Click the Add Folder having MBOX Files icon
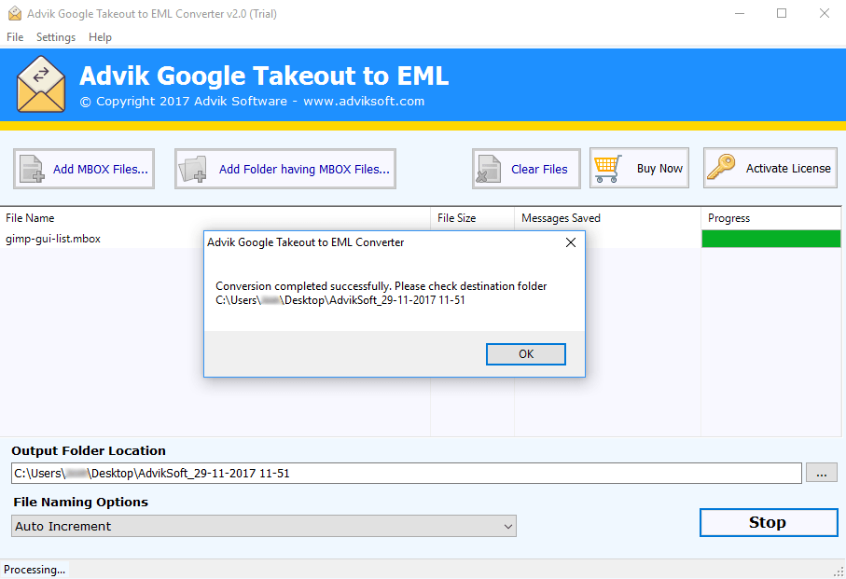The width and height of the screenshot is (846, 579). click(193, 169)
